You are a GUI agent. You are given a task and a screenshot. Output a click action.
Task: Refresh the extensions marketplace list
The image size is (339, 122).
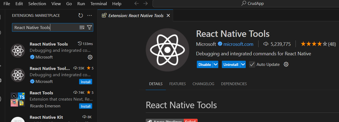point(80,15)
